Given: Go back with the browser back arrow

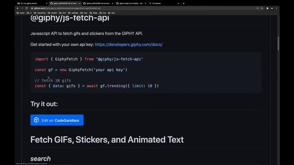Looking at the screenshot, I should pyautogui.click(x=17, y=8).
